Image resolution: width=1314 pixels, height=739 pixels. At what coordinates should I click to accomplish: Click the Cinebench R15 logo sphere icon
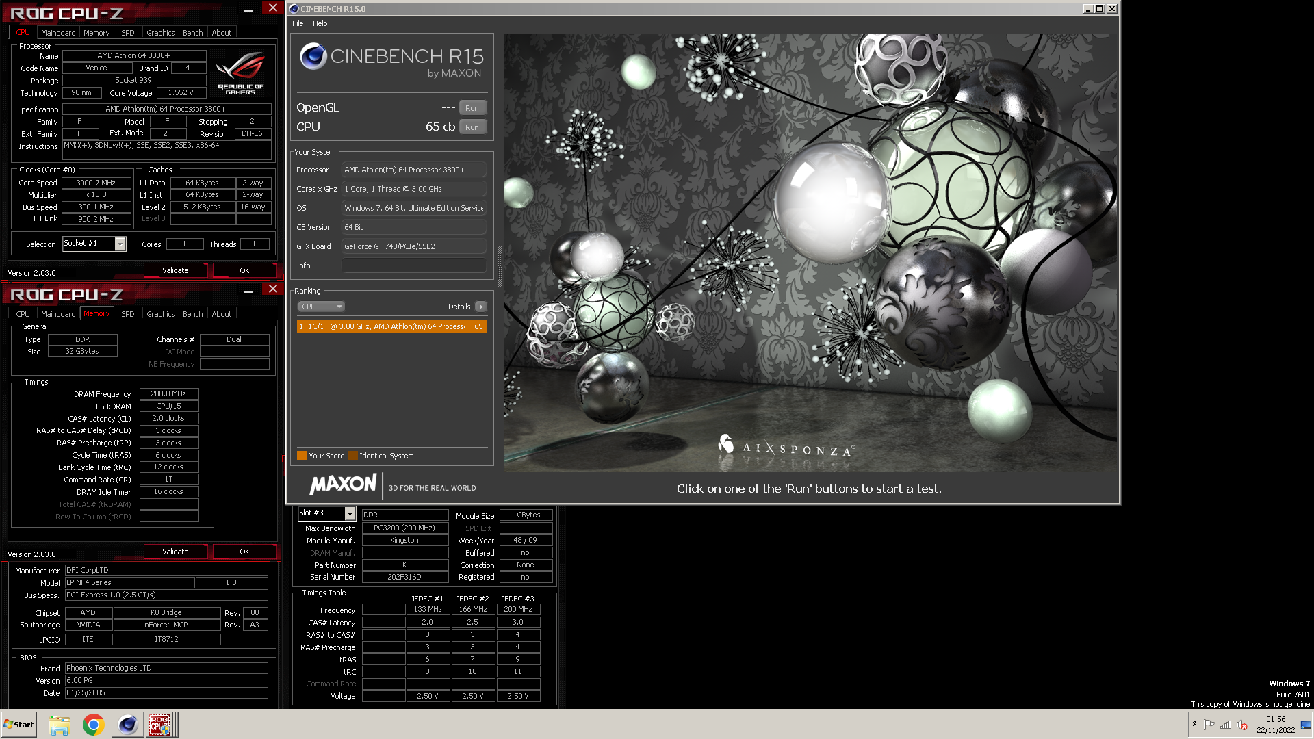tap(313, 56)
